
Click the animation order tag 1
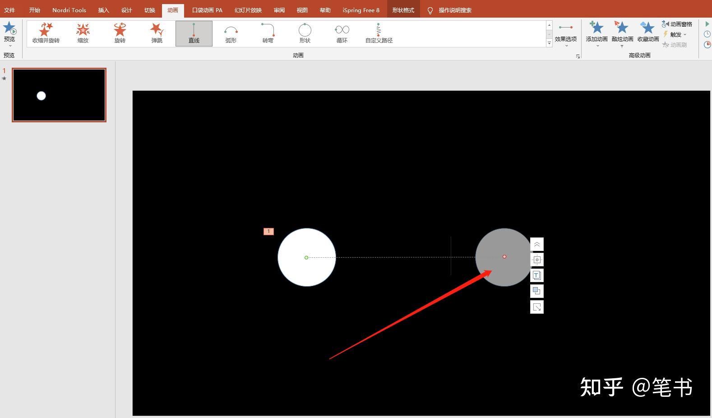click(268, 232)
